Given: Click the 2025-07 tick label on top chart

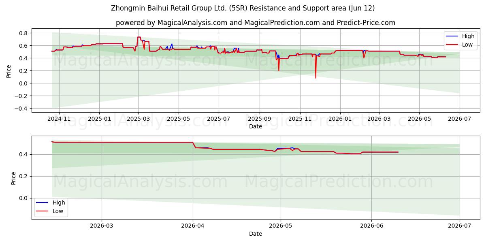Looking at the screenshot, I should tap(218, 119).
